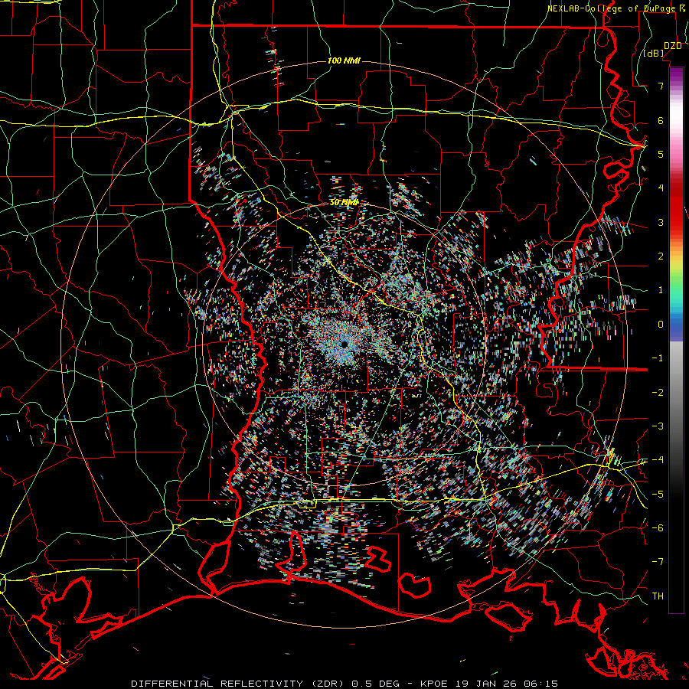The height and width of the screenshot is (689, 689).
Task: Click the "-2" value on the dB scale
Action: (658, 392)
